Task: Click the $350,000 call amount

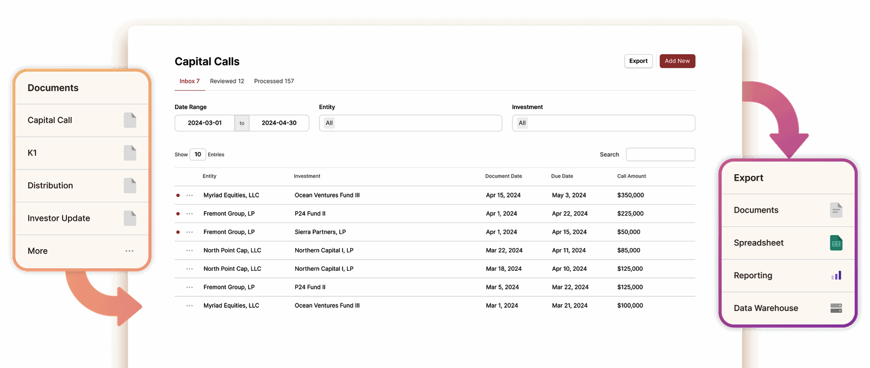Action: (x=631, y=195)
